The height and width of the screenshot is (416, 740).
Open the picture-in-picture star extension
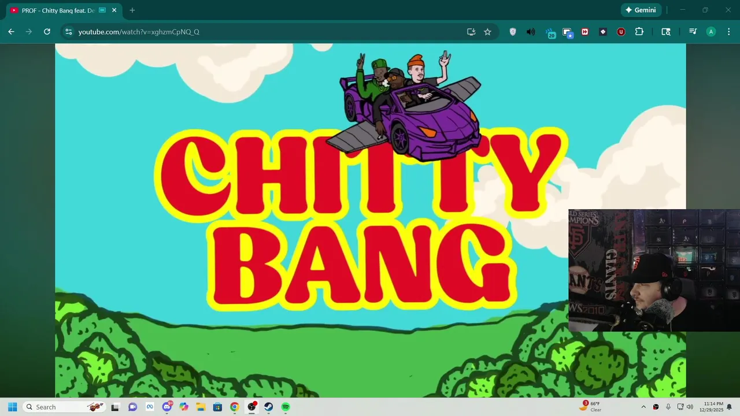567,32
